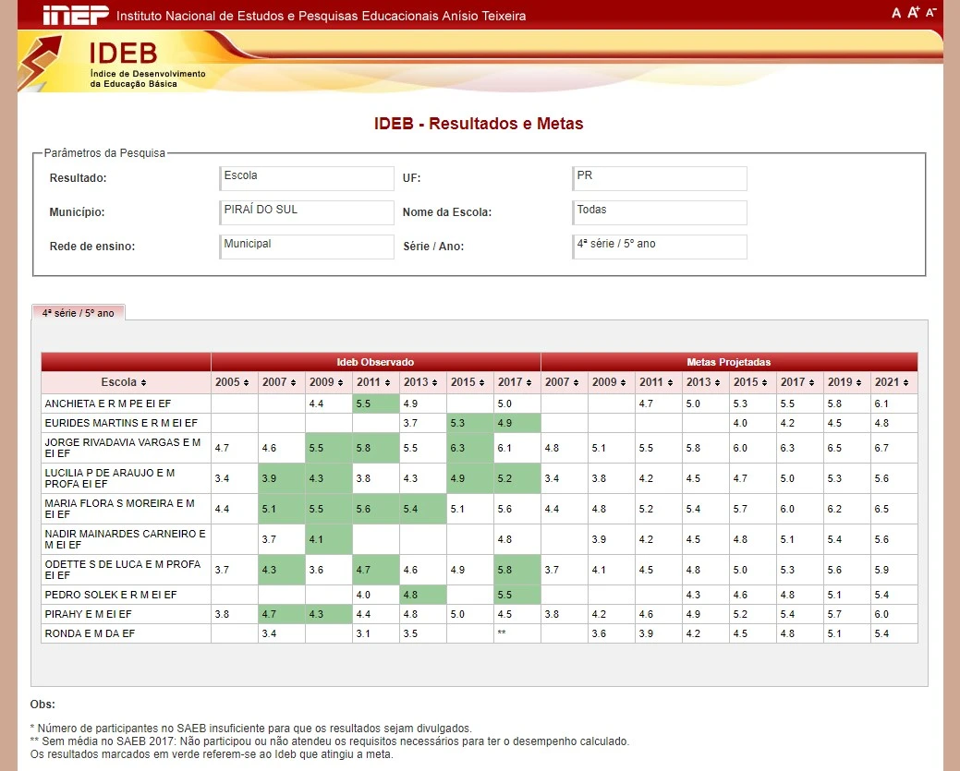Click the Metas Projetadas group header
Viewport: 960px width, 771px height.
pyautogui.click(x=728, y=362)
